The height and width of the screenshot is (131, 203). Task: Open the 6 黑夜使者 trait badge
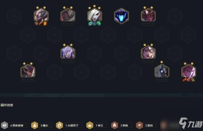(x=14, y=125)
